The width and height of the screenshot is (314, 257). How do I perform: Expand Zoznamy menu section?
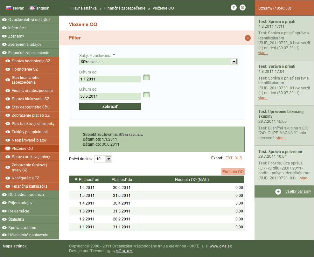(x=30, y=36)
